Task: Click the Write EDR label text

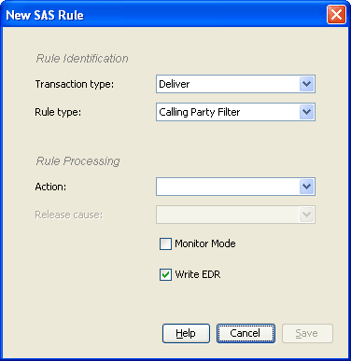Action: [x=198, y=274]
